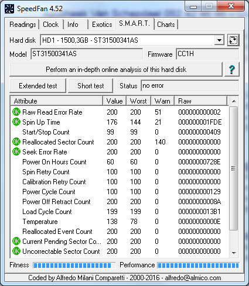Select the Raw Read Error Rate row
Screen dimensions: 249x286
(x=120, y=112)
